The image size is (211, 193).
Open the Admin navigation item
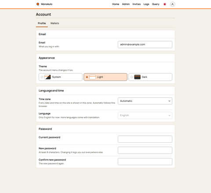126,4
